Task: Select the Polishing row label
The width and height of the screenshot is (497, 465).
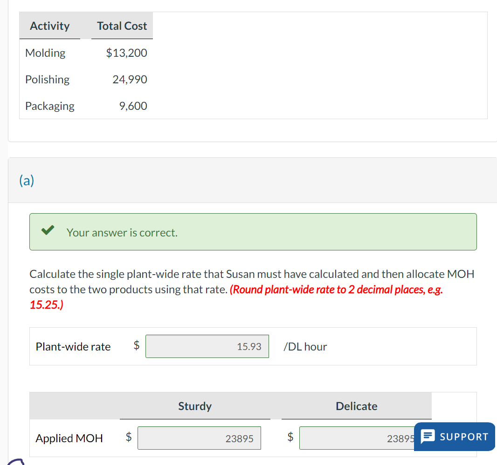Action: [x=47, y=80]
